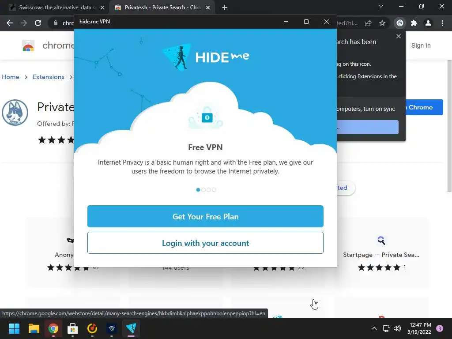Image resolution: width=452 pixels, height=339 pixels.
Task: Close the Private.sh tab
Action: click(x=208, y=8)
